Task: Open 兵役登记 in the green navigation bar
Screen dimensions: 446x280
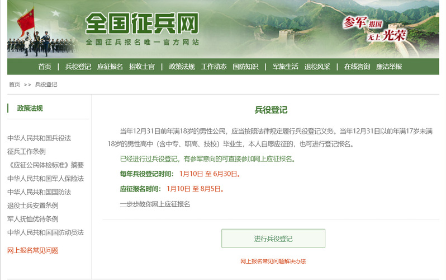Action: 78,67
